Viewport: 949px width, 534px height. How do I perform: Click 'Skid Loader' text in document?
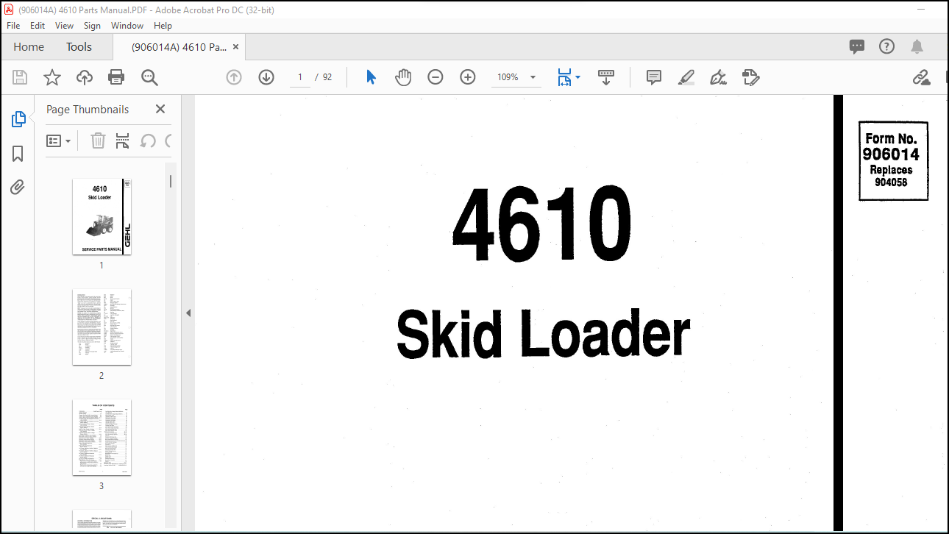click(543, 334)
